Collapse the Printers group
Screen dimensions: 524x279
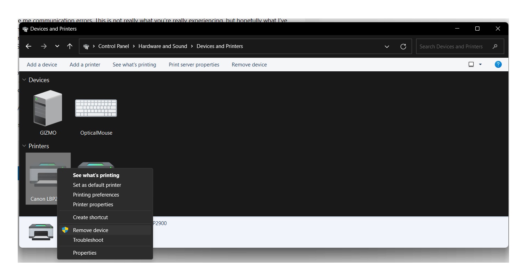pyautogui.click(x=24, y=146)
